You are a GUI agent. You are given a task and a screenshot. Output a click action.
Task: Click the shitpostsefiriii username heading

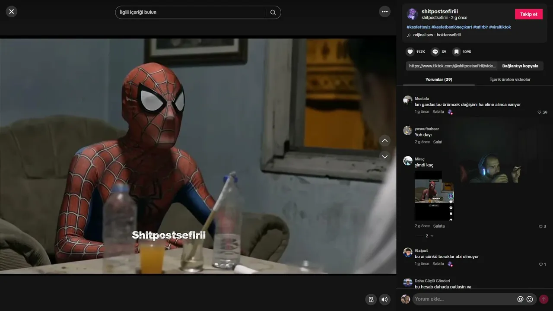click(439, 11)
